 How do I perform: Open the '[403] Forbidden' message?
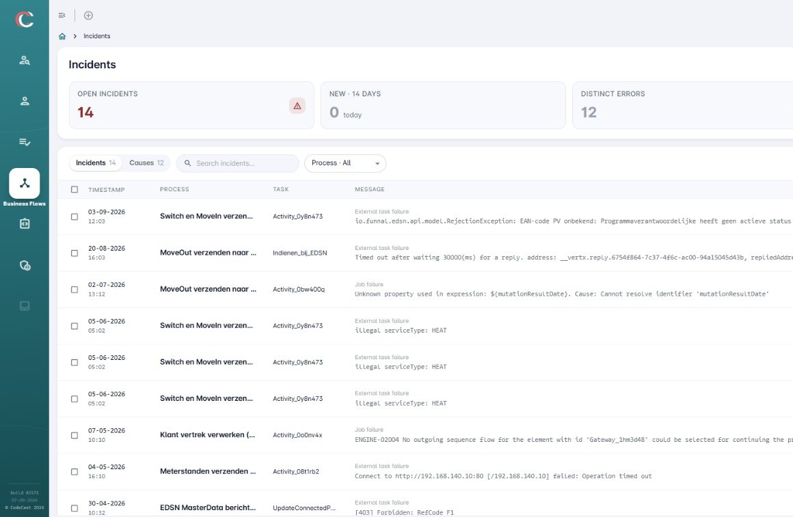pyautogui.click(x=404, y=512)
